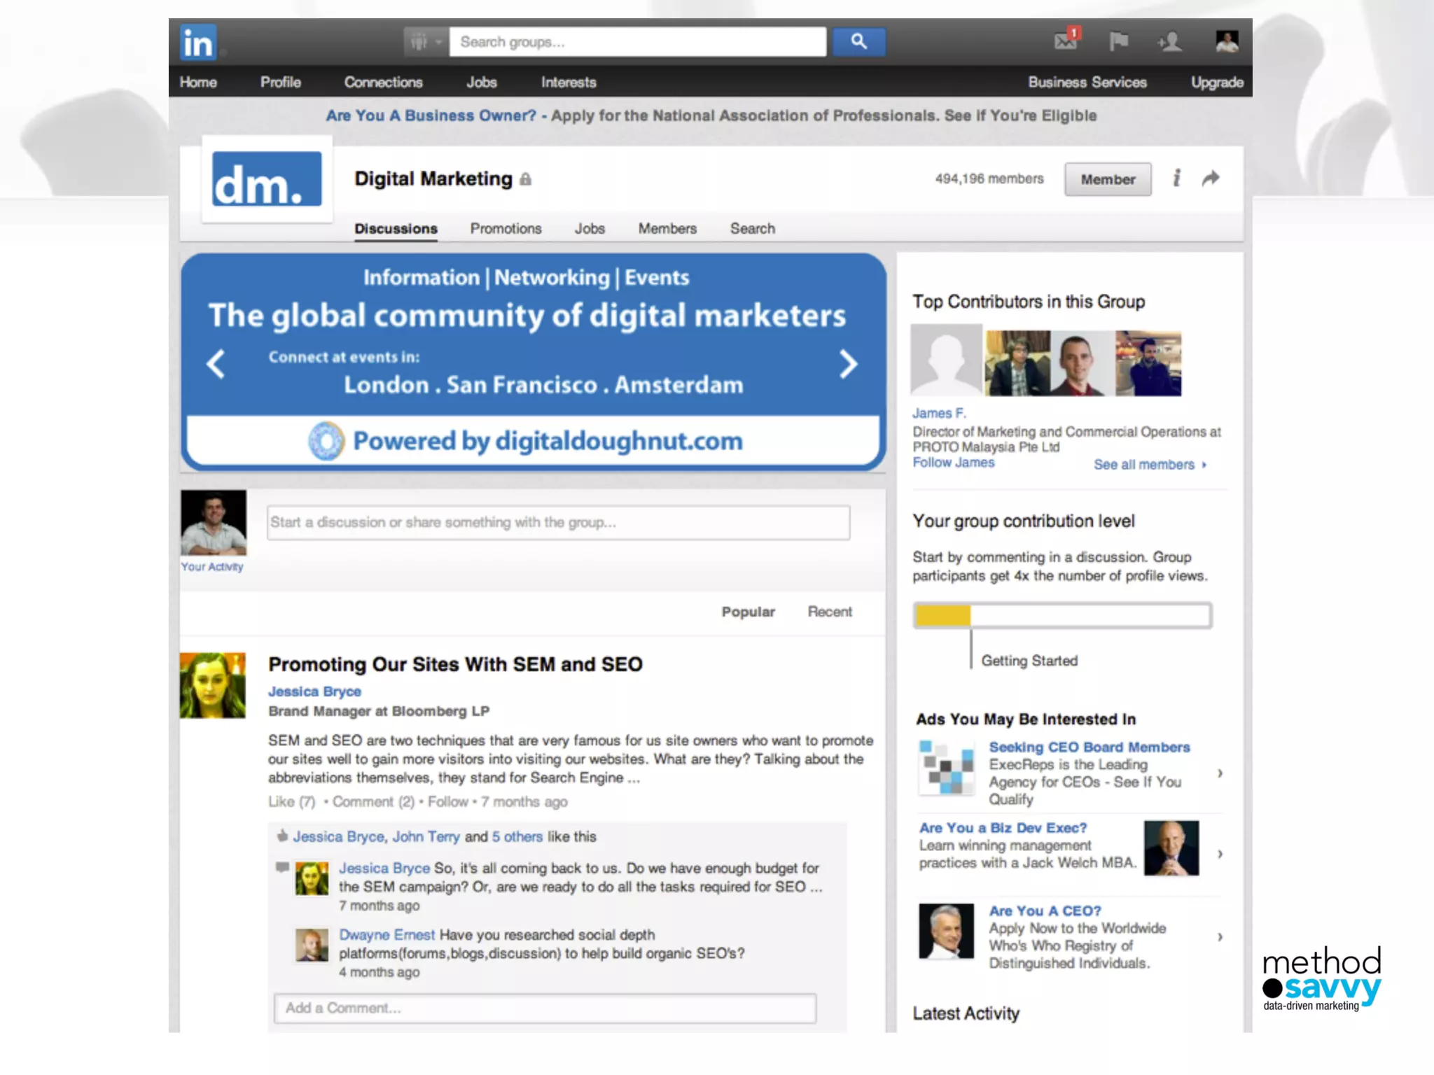Click Comment (2) on the discussion
The image size is (1434, 1075).
click(x=373, y=801)
